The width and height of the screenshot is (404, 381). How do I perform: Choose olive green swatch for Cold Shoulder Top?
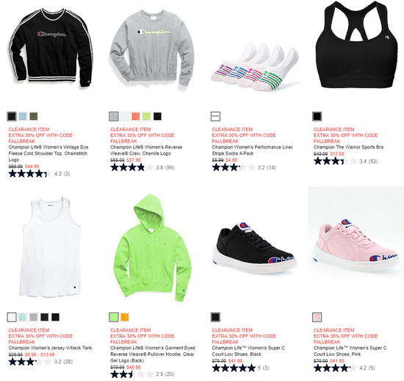tap(34, 116)
